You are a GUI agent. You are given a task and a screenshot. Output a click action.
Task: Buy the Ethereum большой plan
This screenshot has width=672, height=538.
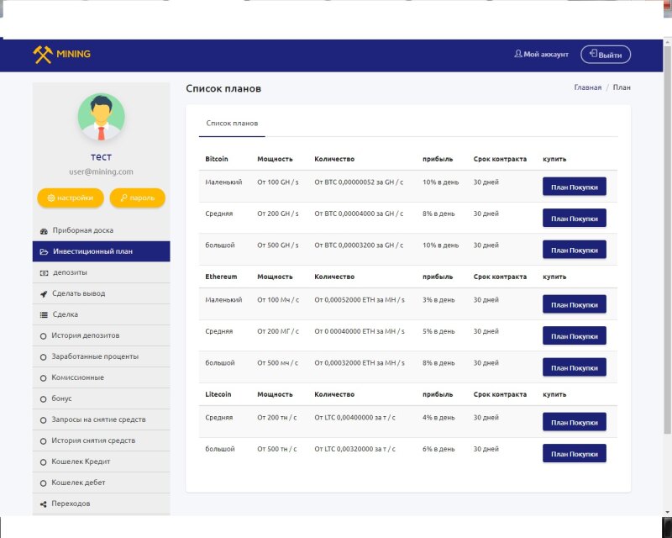[574, 367]
